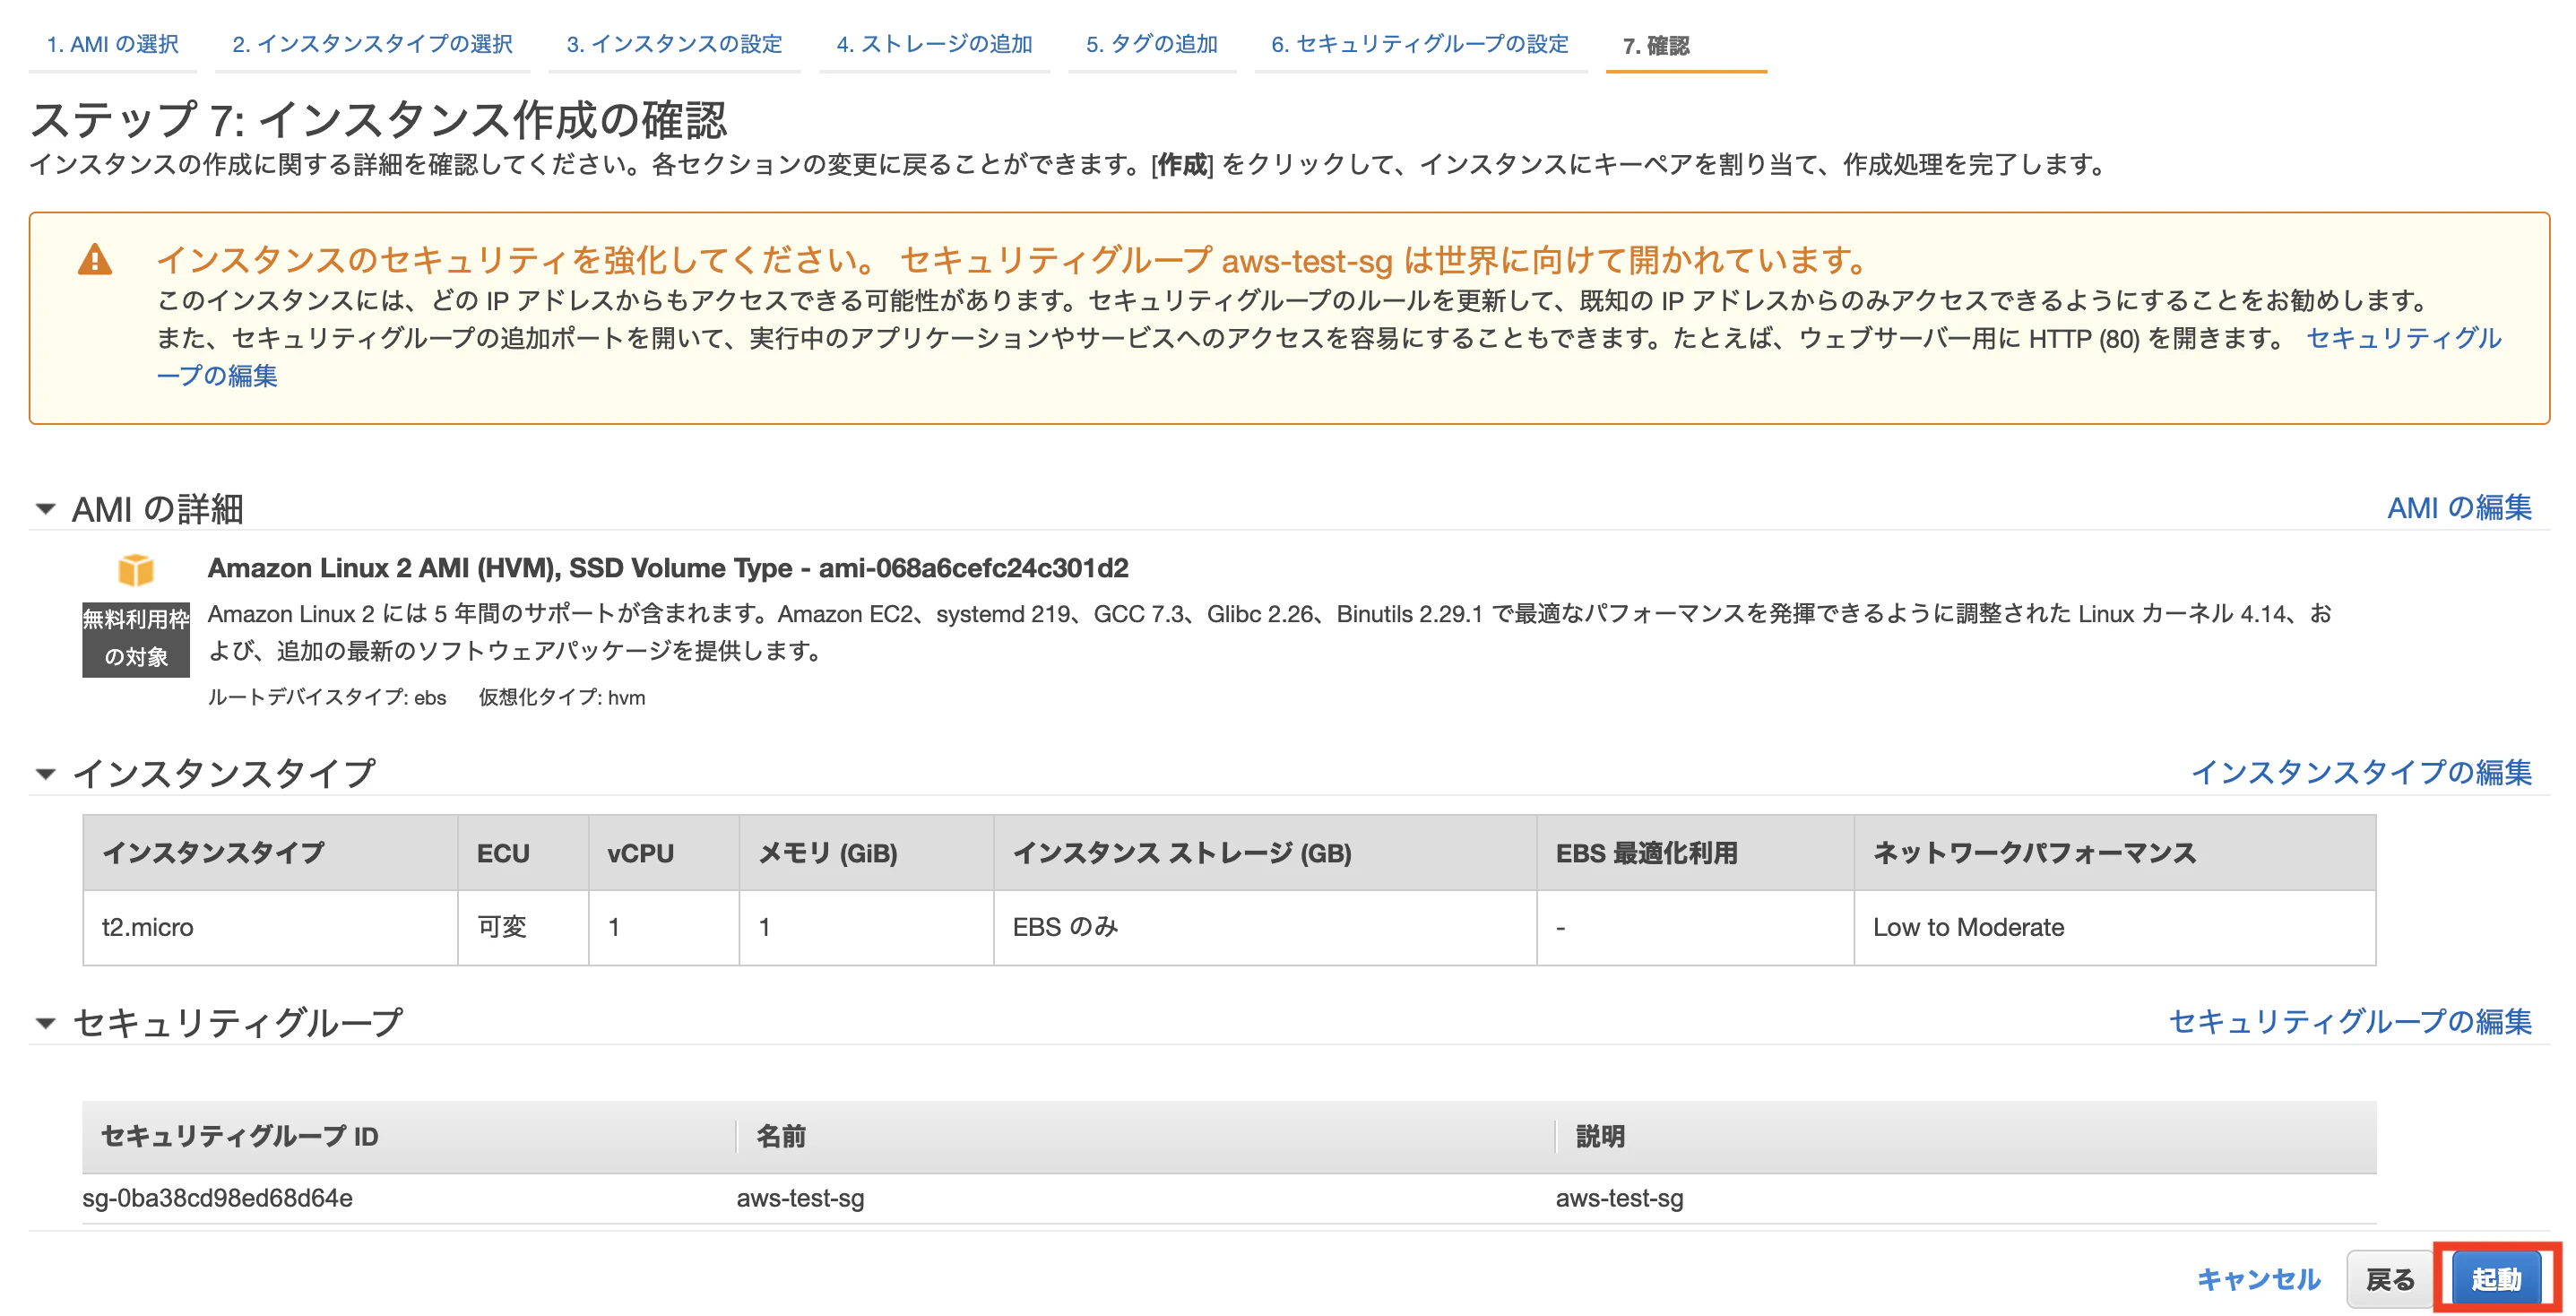The width and height of the screenshot is (2576, 1316).
Task: Click the t2.micro cell
Action: click(x=270, y=927)
